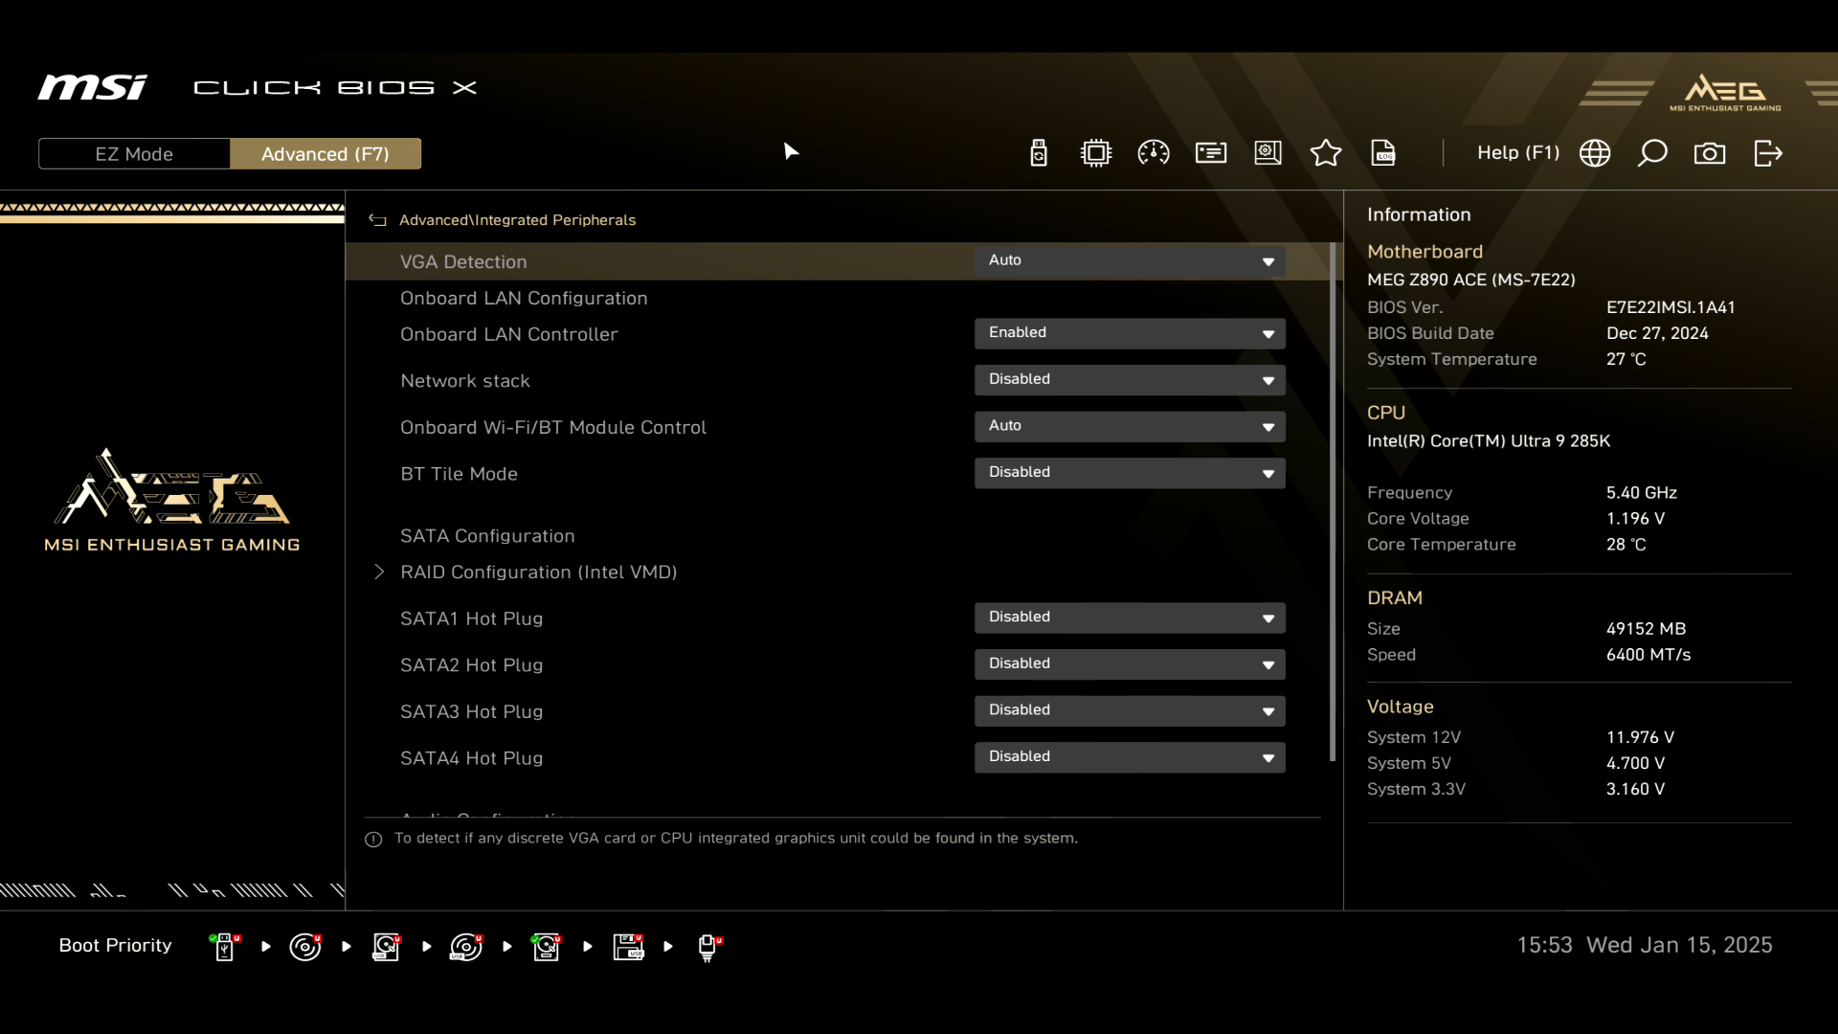Expand RAID Configuration (Intel VMD)
Screen dimensions: 1838x1034
click(x=538, y=573)
